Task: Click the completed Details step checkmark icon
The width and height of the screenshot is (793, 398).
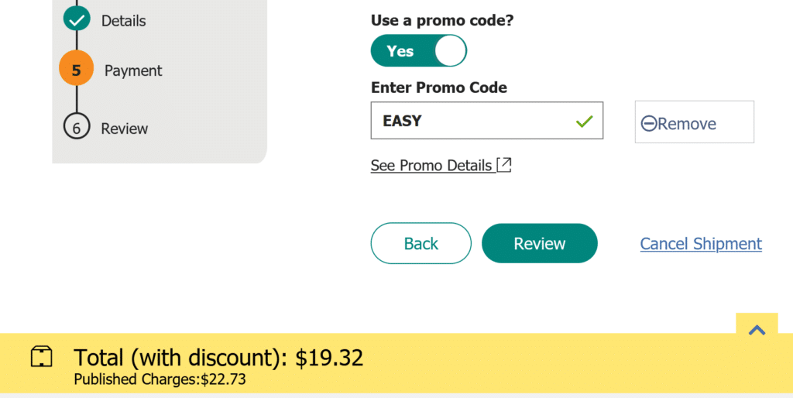Action: (x=77, y=19)
